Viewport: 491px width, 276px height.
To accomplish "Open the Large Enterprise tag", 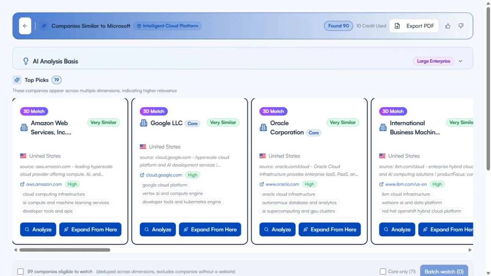I will point(433,61).
